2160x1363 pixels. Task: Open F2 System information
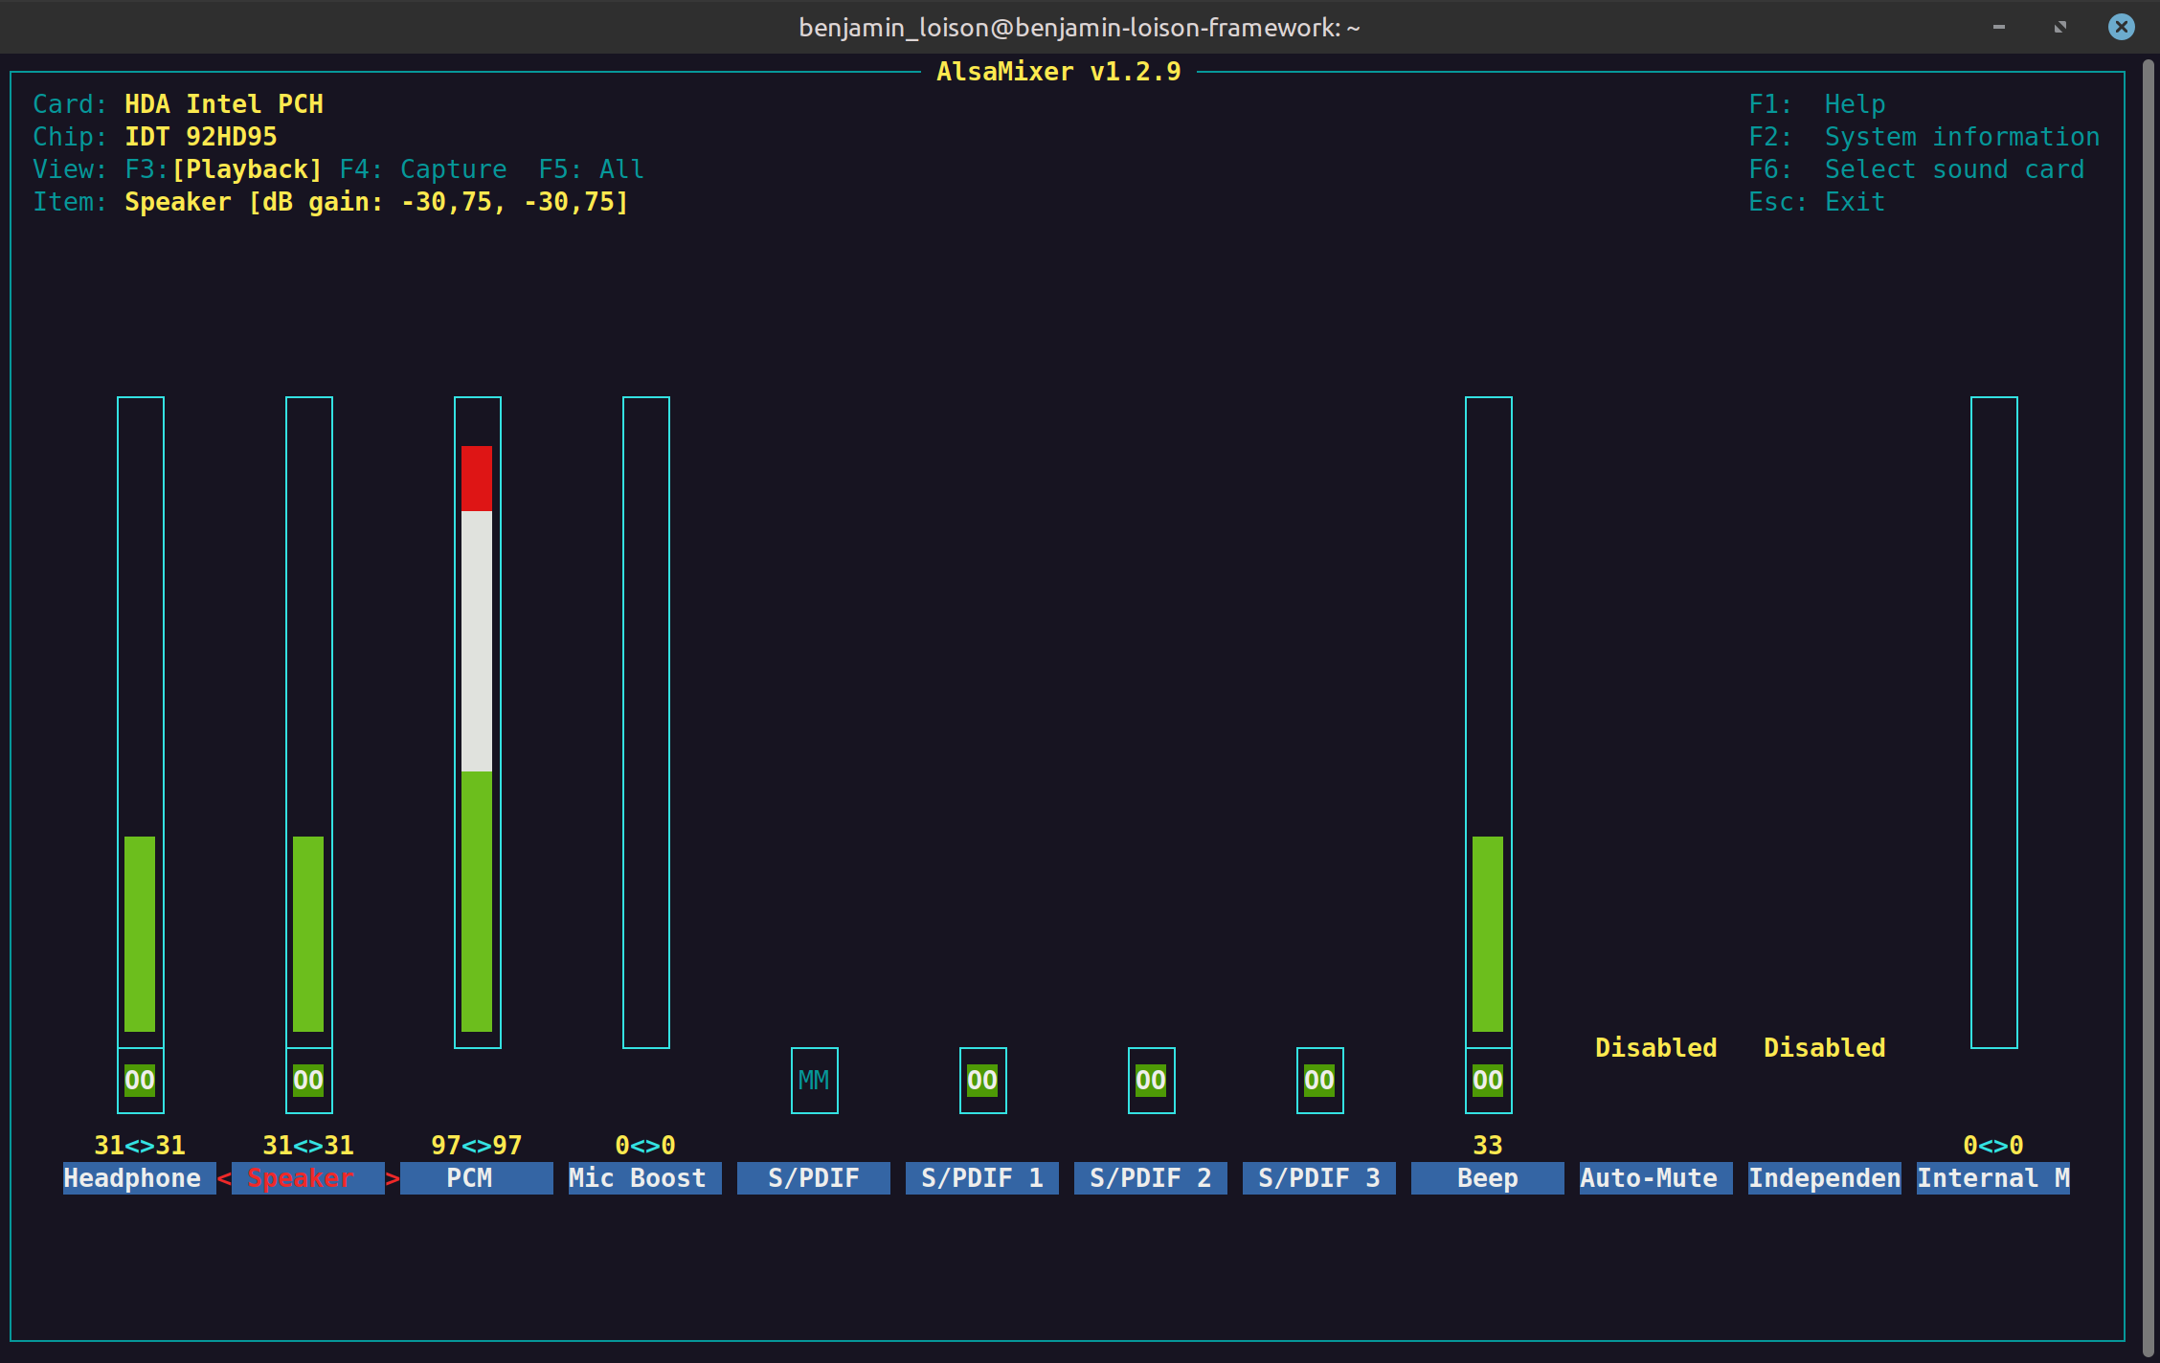tap(1924, 137)
